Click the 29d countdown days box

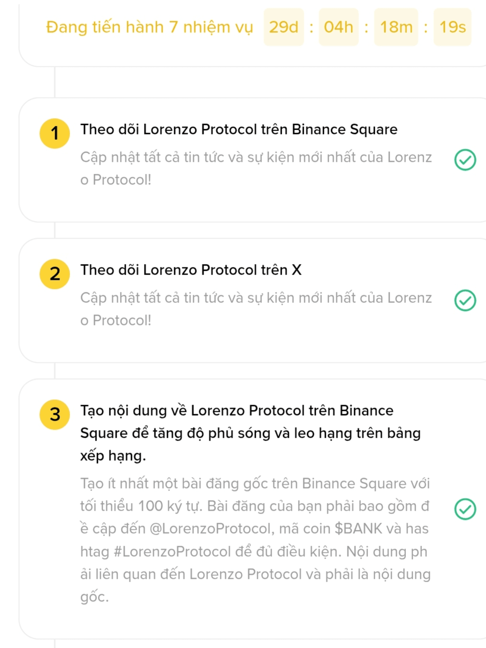point(284,27)
